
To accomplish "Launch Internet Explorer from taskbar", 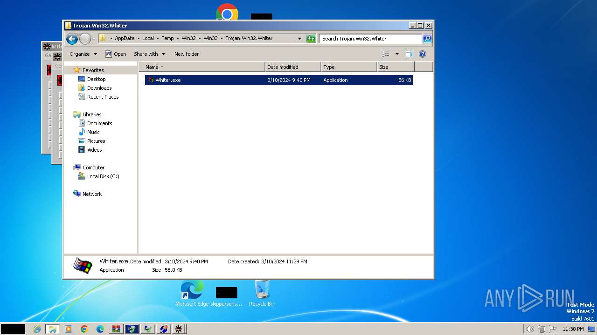I will click(x=37, y=329).
